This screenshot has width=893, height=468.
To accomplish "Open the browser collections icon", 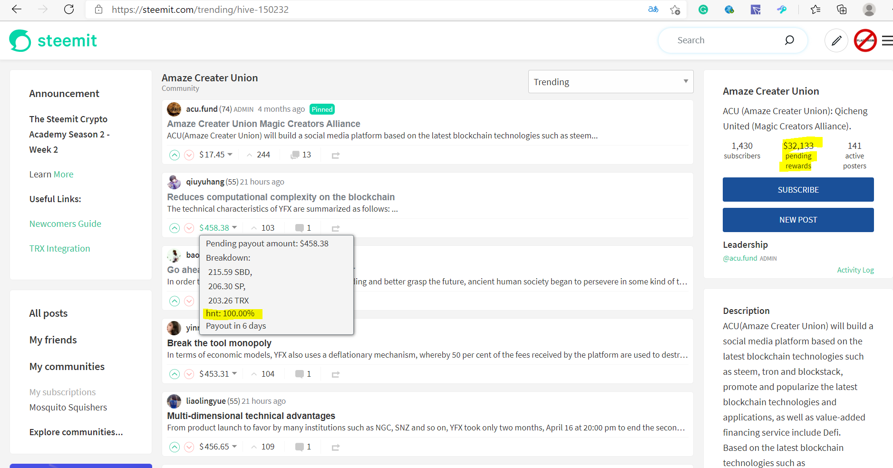I will (x=842, y=10).
